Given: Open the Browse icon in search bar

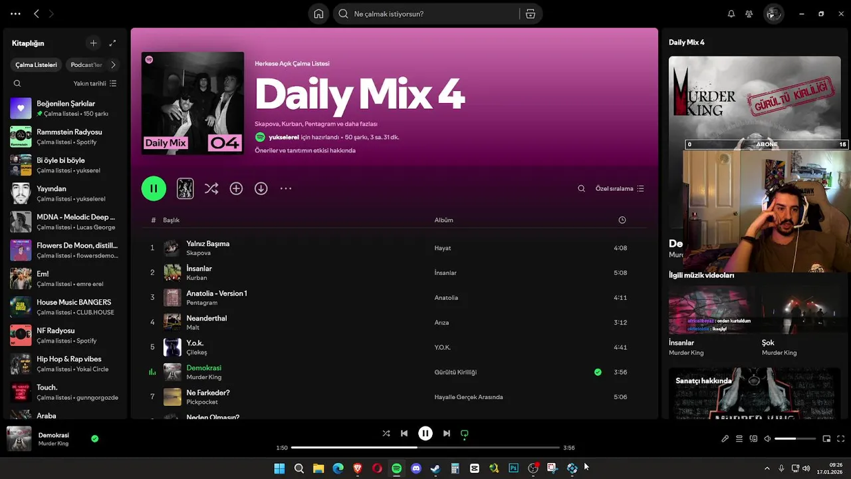Looking at the screenshot, I should [x=531, y=14].
